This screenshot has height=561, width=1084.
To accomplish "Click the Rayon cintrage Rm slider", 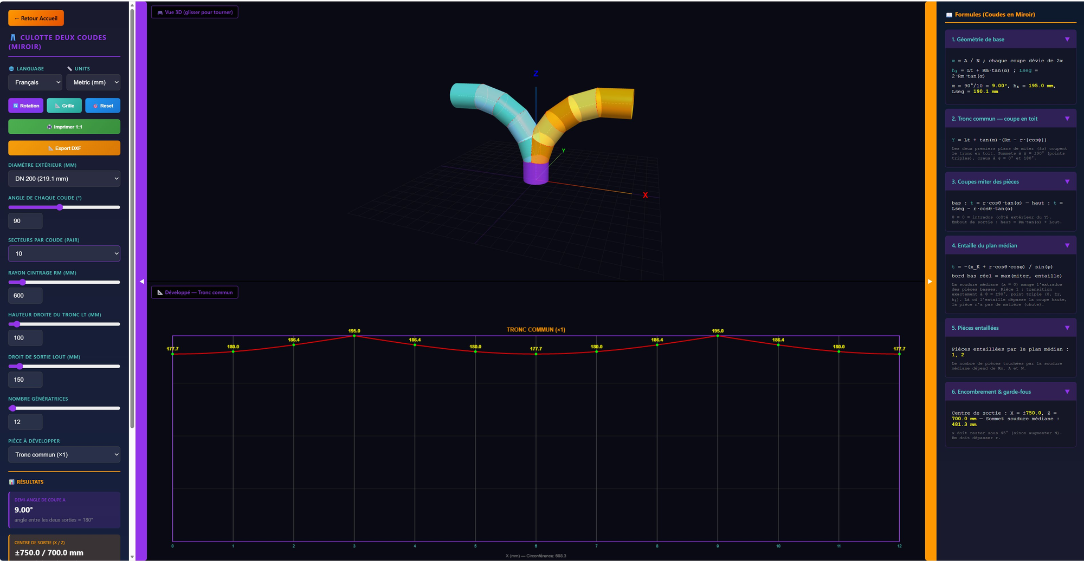I will pyautogui.click(x=64, y=282).
